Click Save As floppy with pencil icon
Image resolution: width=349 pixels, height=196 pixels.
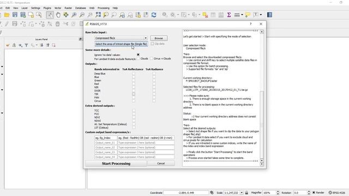(23, 15)
